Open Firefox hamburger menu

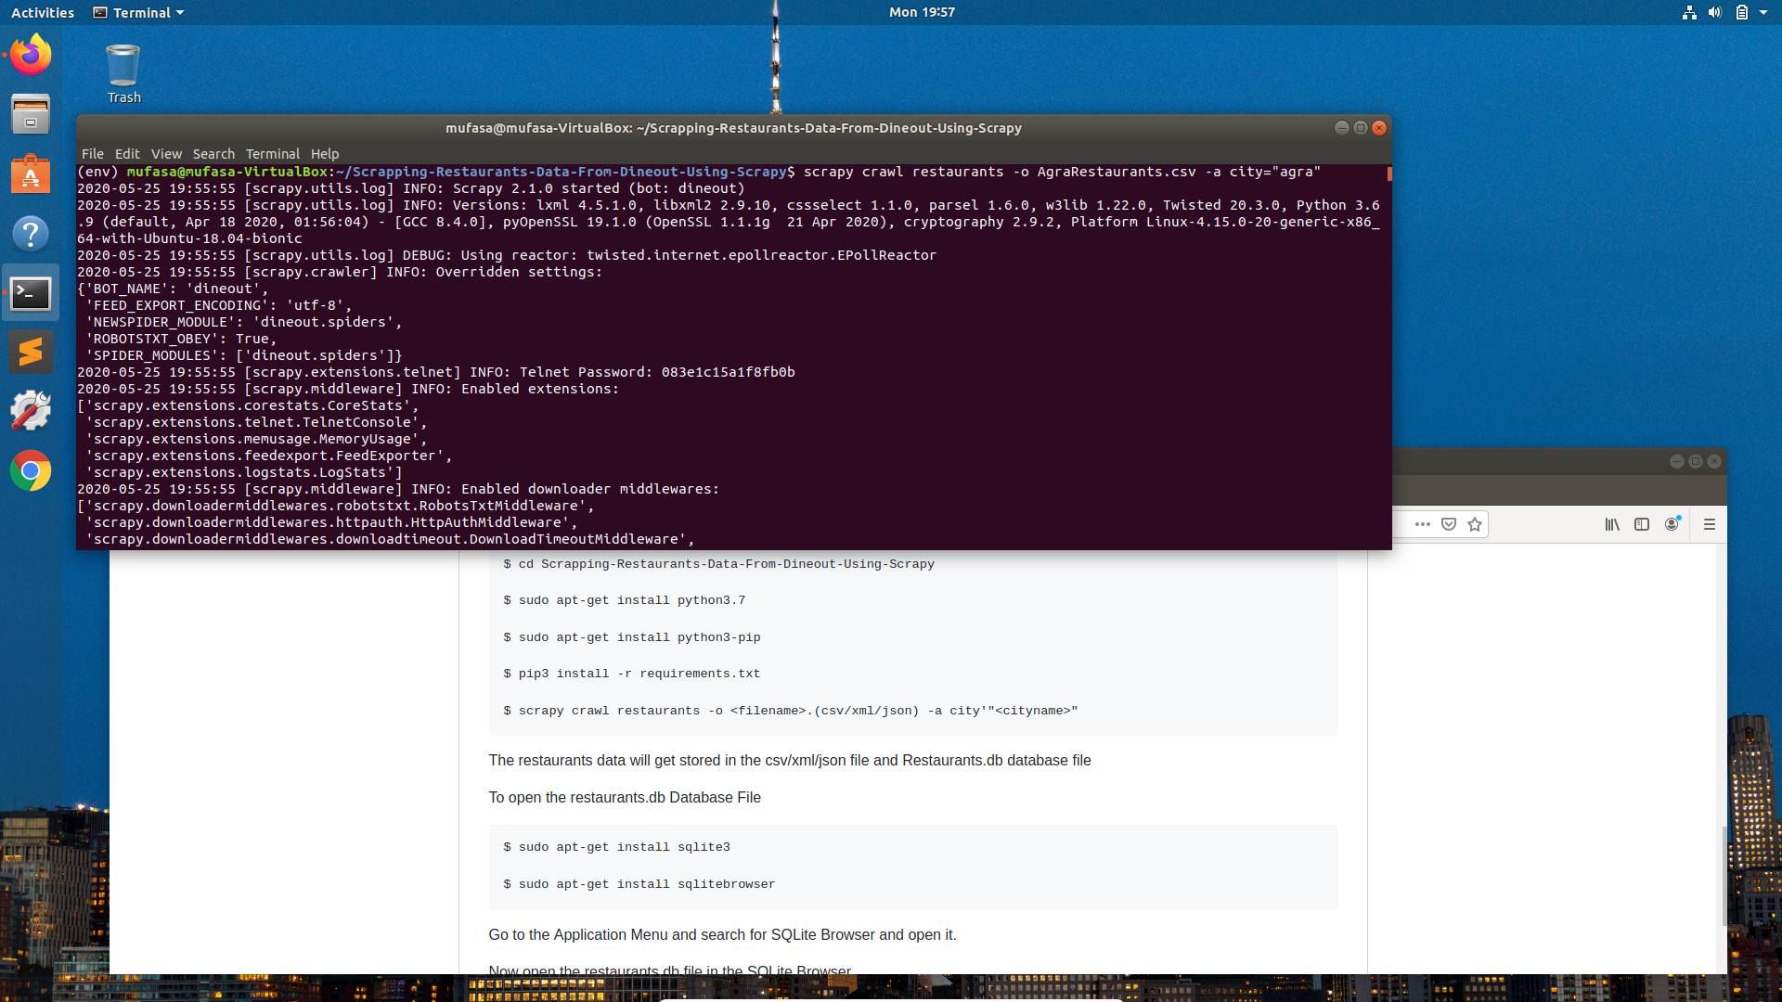1710,524
